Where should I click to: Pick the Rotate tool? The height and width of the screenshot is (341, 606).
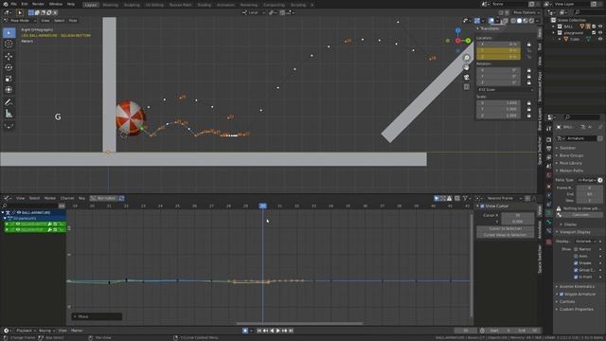9,67
